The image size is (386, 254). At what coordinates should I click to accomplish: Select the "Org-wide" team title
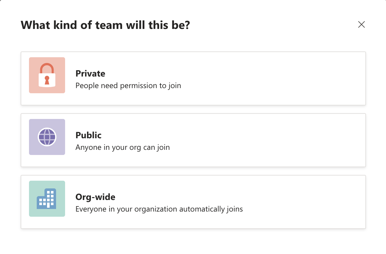[x=95, y=197]
